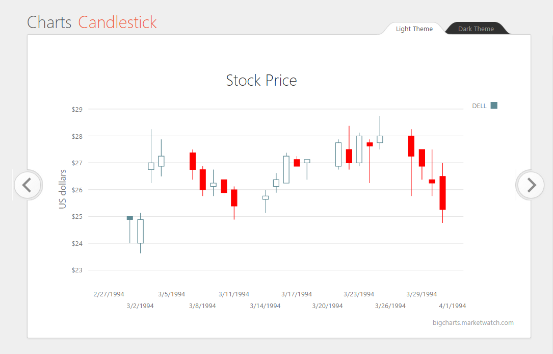Select the rightmost red candlestick

point(442,193)
